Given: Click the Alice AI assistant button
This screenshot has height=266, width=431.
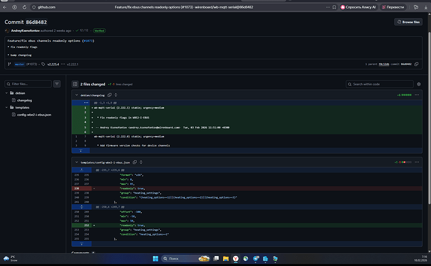Looking at the screenshot, I should tap(358, 7).
